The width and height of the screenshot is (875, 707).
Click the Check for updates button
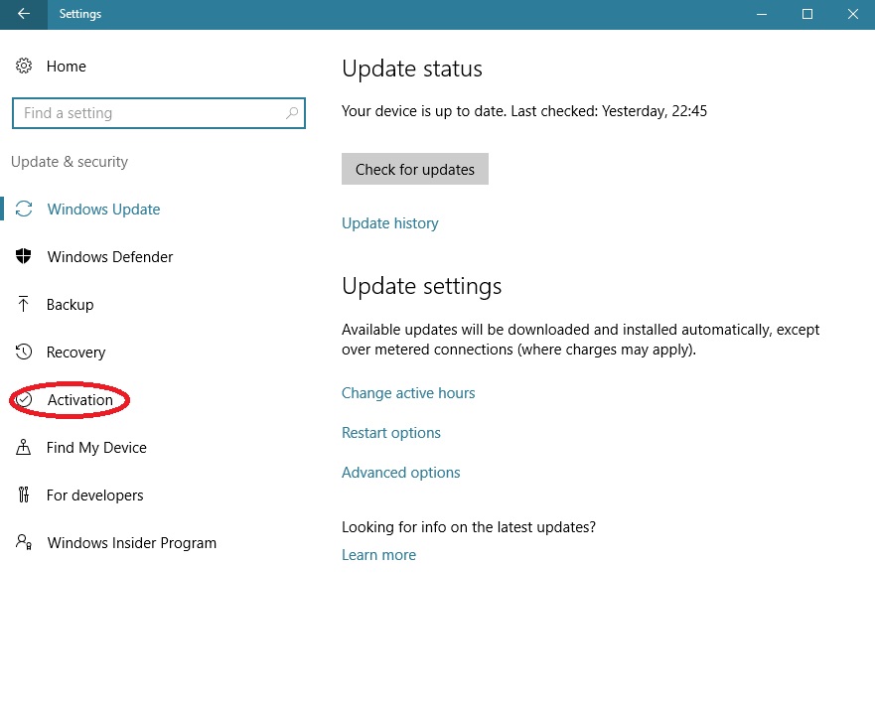click(x=414, y=169)
